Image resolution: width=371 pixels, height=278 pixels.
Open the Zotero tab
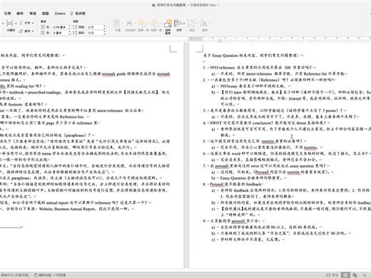click(60, 14)
